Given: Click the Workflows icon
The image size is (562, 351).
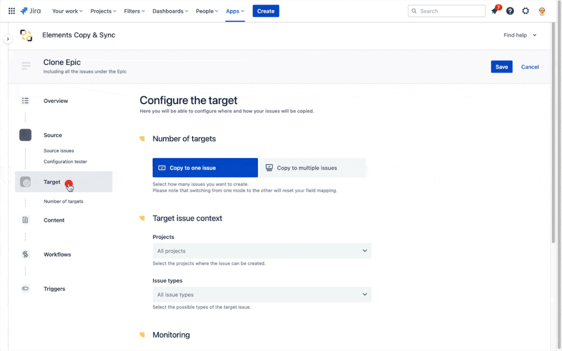Looking at the screenshot, I should click(x=25, y=254).
